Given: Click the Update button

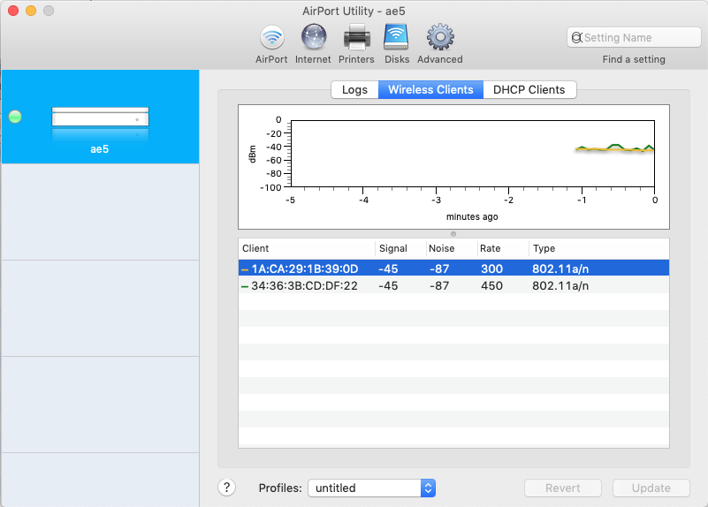Looking at the screenshot, I should 651,488.
